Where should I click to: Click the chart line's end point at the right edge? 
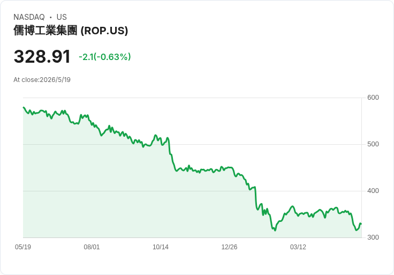[x=361, y=224]
